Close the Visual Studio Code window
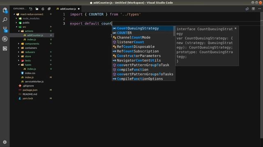This screenshot has width=263, height=147. pyautogui.click(x=261, y=3)
